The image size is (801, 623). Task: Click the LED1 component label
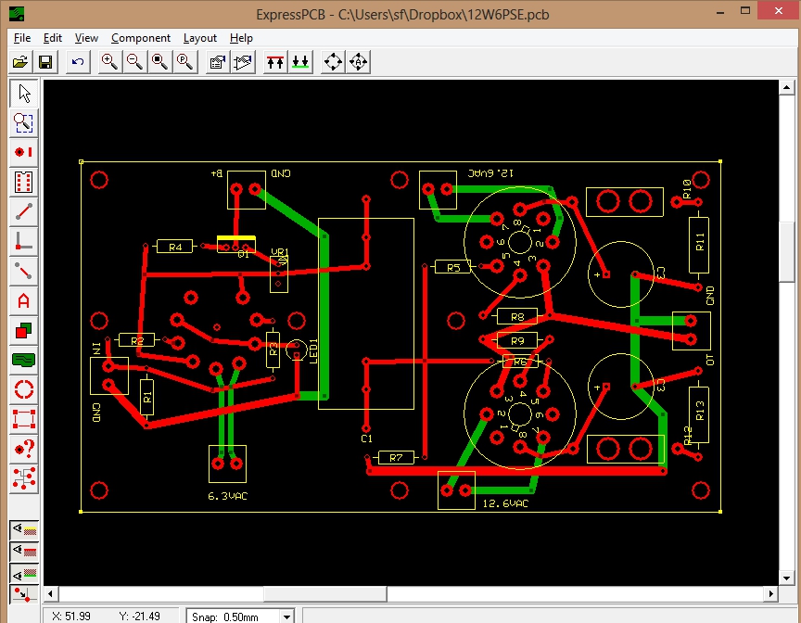(x=313, y=351)
